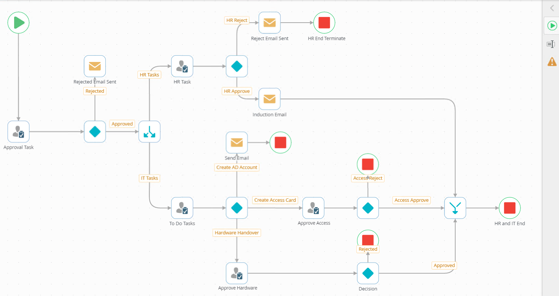
Task: Select the Approve Hardware task node
Action: pos(237,274)
